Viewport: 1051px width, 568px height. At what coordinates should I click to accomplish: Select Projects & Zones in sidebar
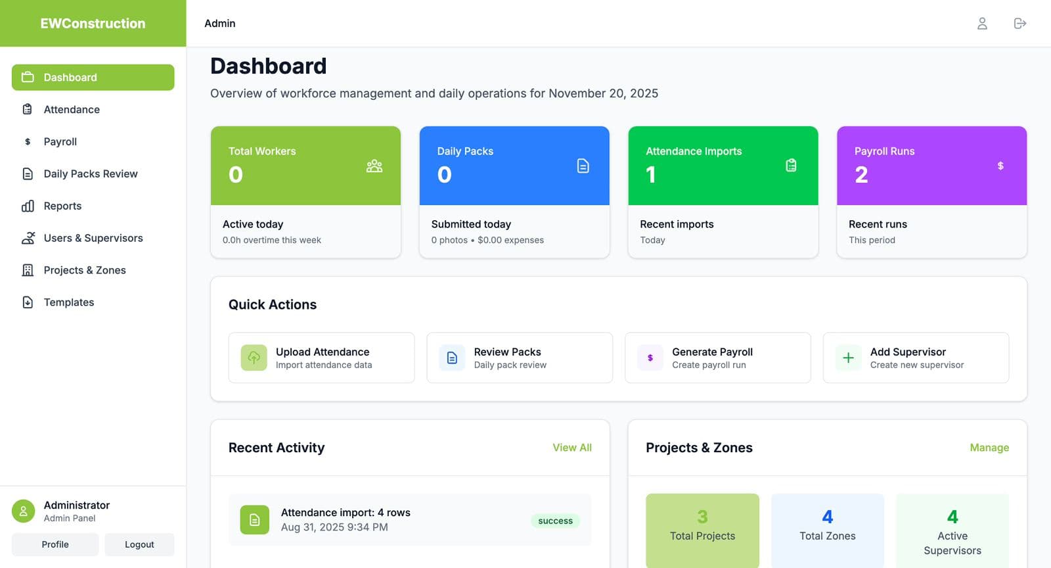pos(84,270)
